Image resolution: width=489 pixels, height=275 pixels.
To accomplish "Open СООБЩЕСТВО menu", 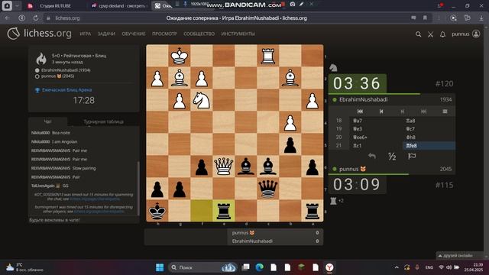I will pos(199,34).
